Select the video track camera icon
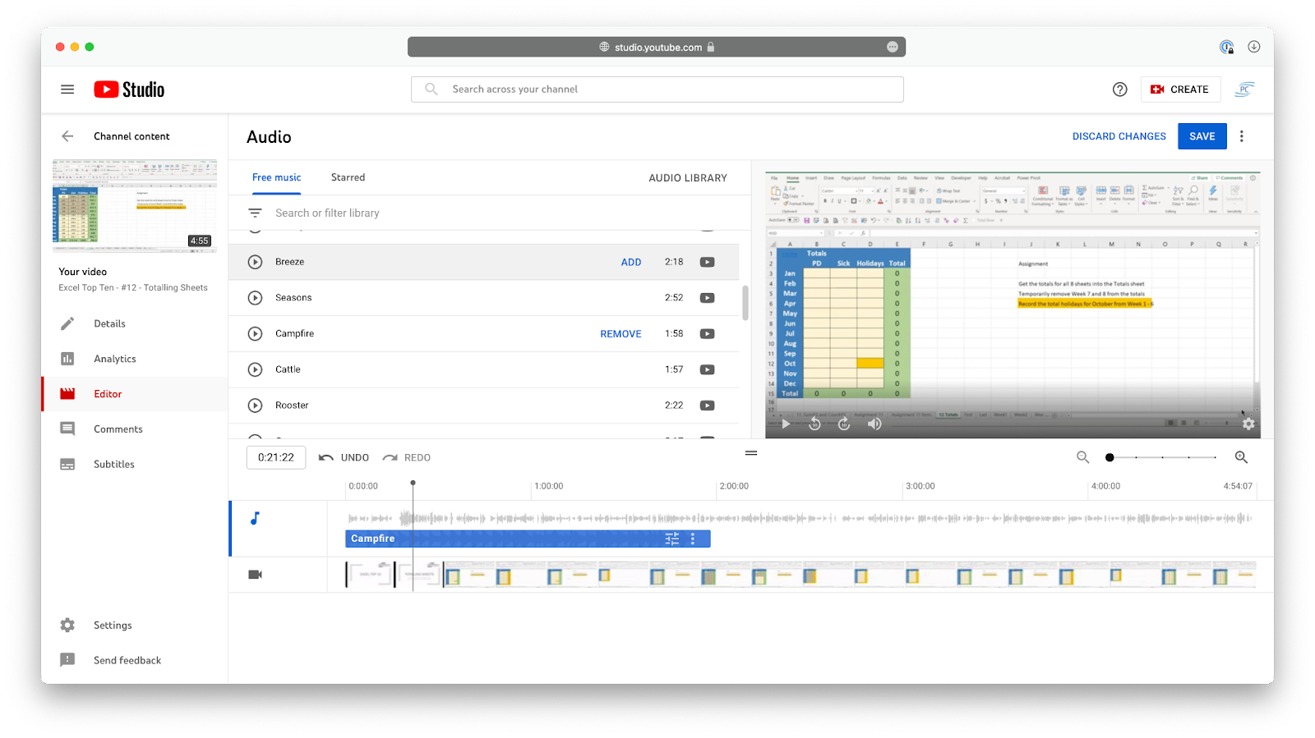The height and width of the screenshot is (738, 1315). 255,575
